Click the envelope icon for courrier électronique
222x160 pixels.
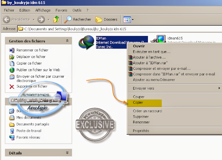tap(12, 77)
